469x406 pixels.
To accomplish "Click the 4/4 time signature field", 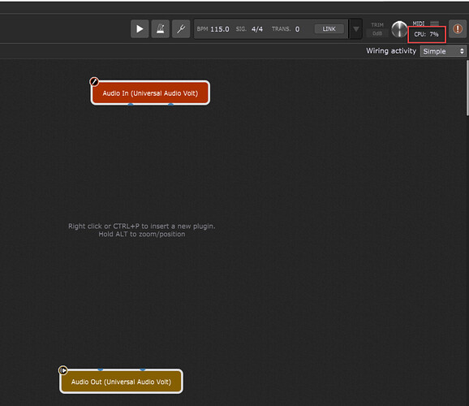I will (x=257, y=29).
